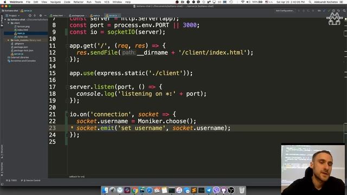Screen dimensions: 347x195
Task: Click the Apple menu logo
Action: (5, 2)
